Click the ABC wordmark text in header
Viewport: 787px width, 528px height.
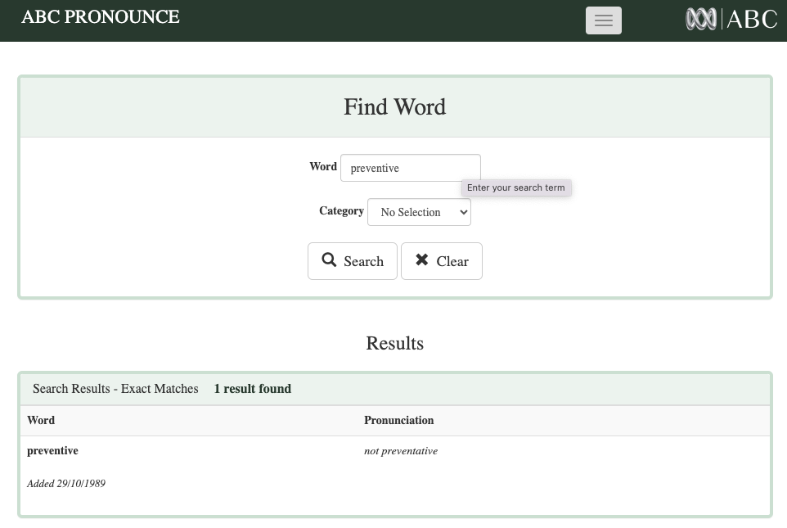click(751, 19)
